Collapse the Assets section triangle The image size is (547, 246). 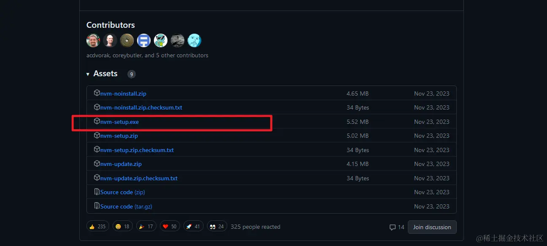click(88, 74)
